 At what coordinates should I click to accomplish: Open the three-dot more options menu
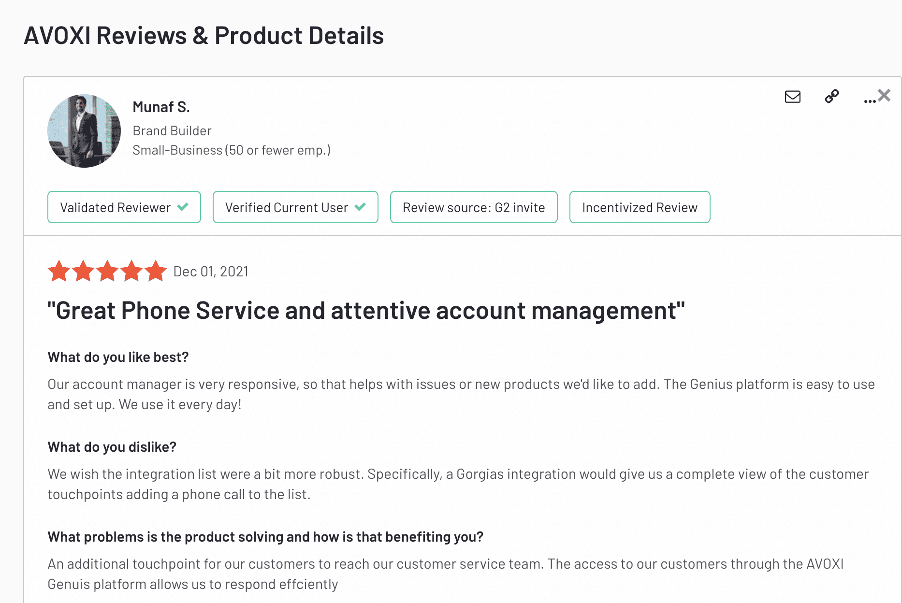(870, 100)
